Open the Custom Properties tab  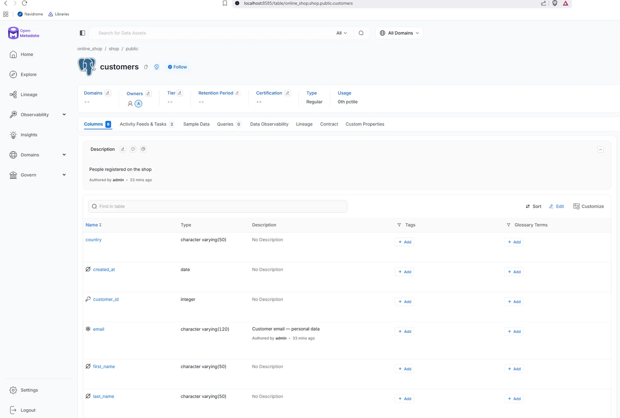(x=365, y=124)
